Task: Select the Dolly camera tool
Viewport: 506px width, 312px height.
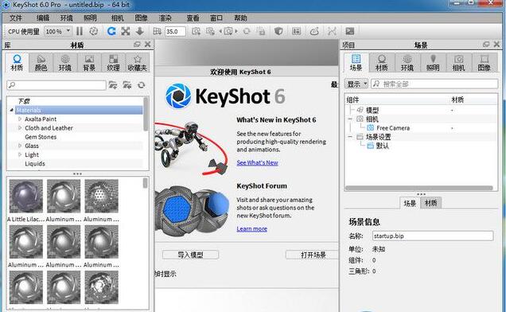Action: [x=140, y=31]
